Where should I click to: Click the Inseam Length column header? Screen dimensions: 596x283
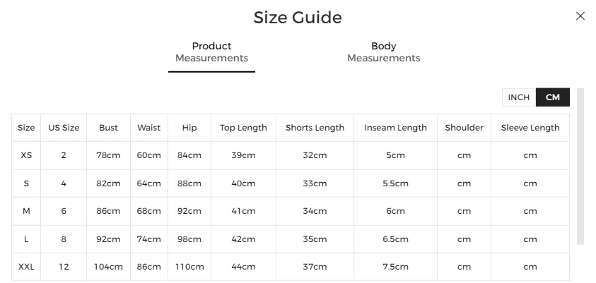[395, 128]
